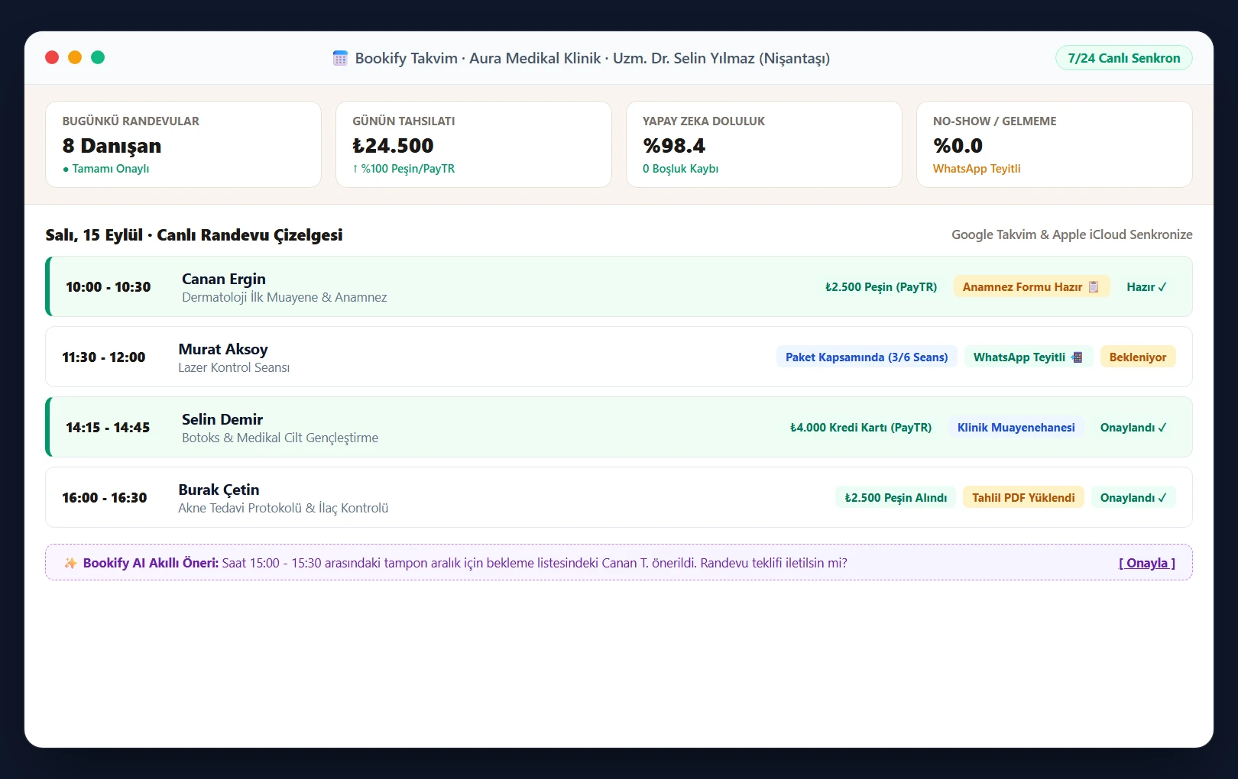Click Akne Tedavi Protokolü & İlaç Kontrolü text
This screenshot has width=1238, height=779.
click(284, 508)
